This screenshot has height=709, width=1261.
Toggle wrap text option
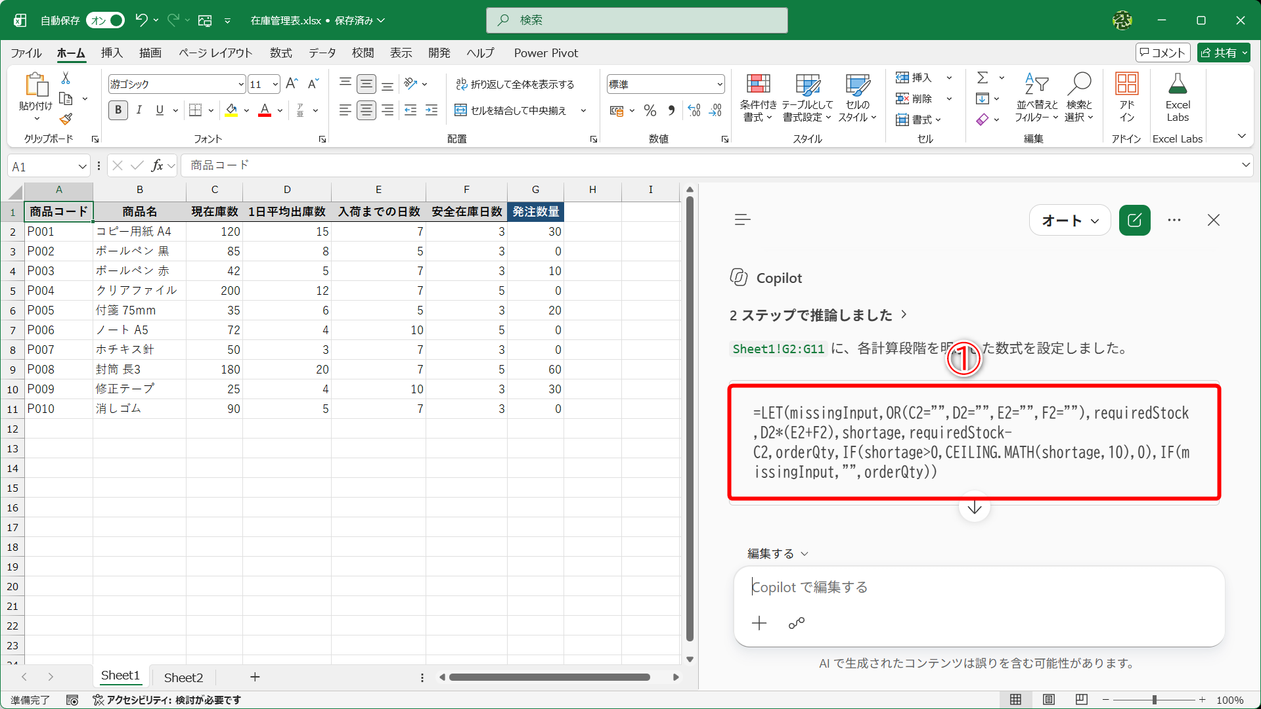pos(516,84)
